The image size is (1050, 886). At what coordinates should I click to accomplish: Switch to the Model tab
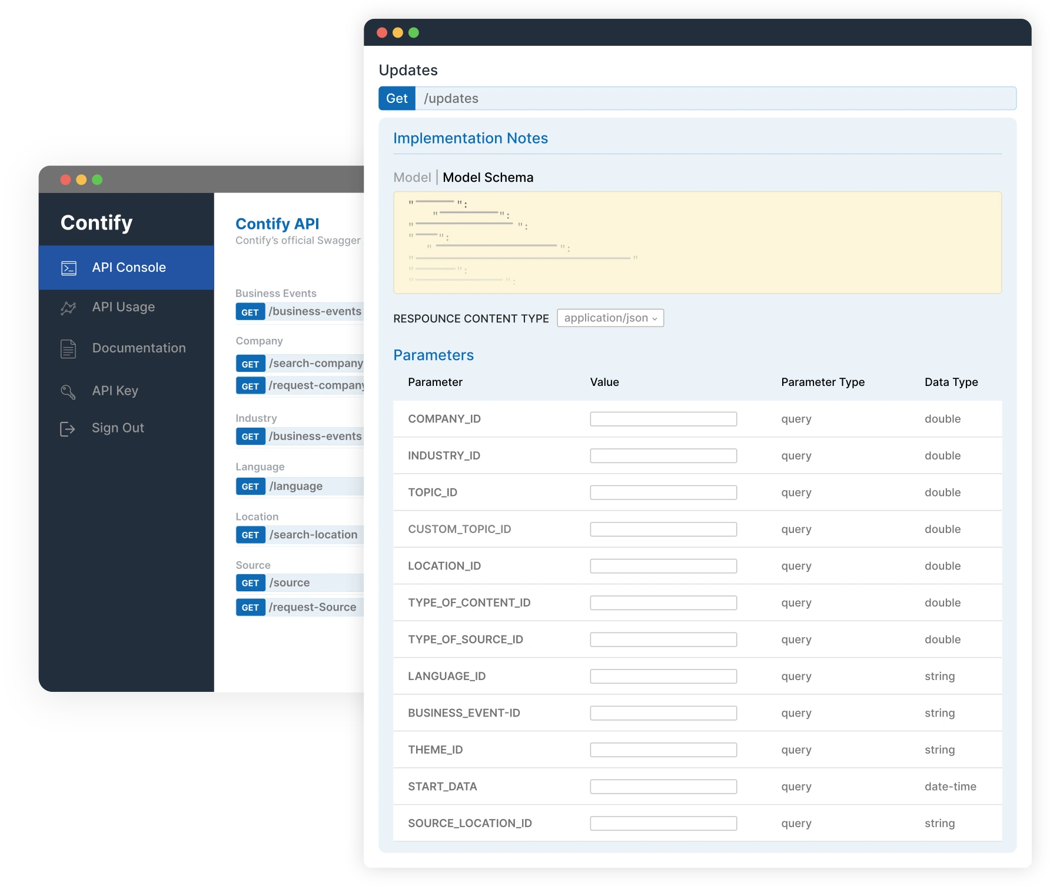(412, 178)
